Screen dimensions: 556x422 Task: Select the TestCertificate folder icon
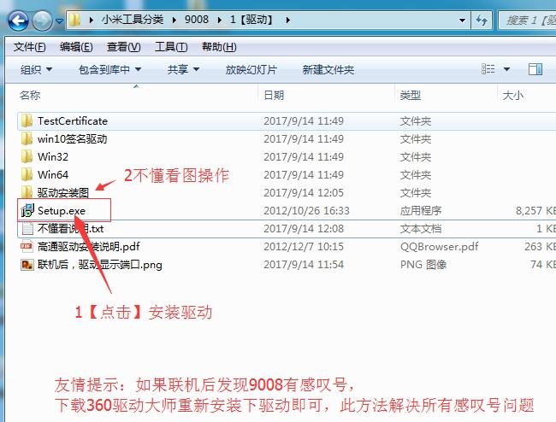pyautogui.click(x=27, y=120)
